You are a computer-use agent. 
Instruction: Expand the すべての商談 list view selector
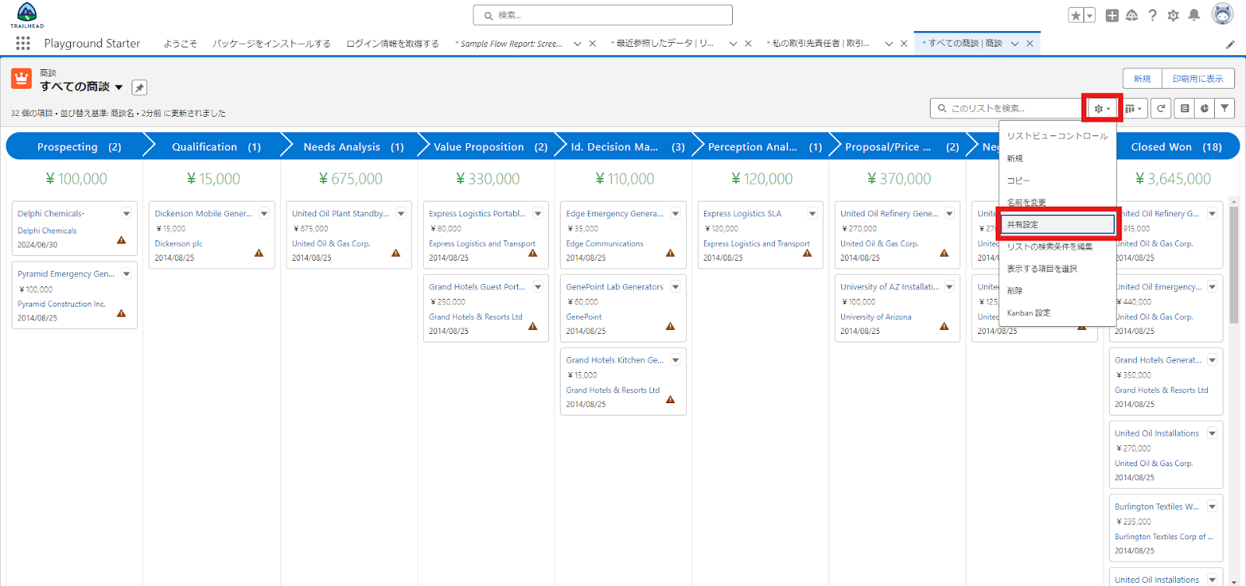pos(119,87)
